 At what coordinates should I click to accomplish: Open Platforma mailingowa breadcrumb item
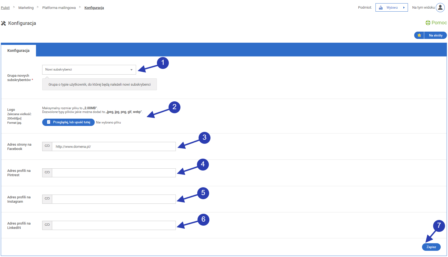[x=59, y=8]
